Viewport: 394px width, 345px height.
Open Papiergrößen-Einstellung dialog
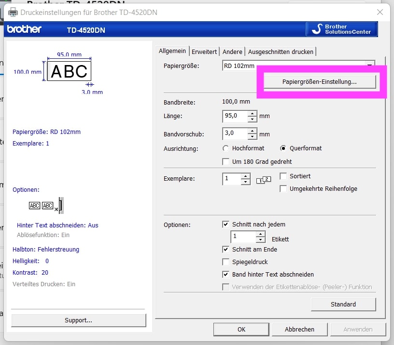pyautogui.click(x=319, y=82)
